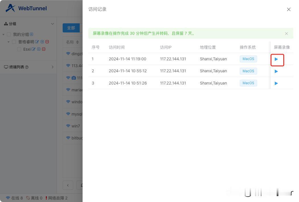Expand the 终端列表 section
Viewport: 299px width, 202px height.
coord(53,67)
